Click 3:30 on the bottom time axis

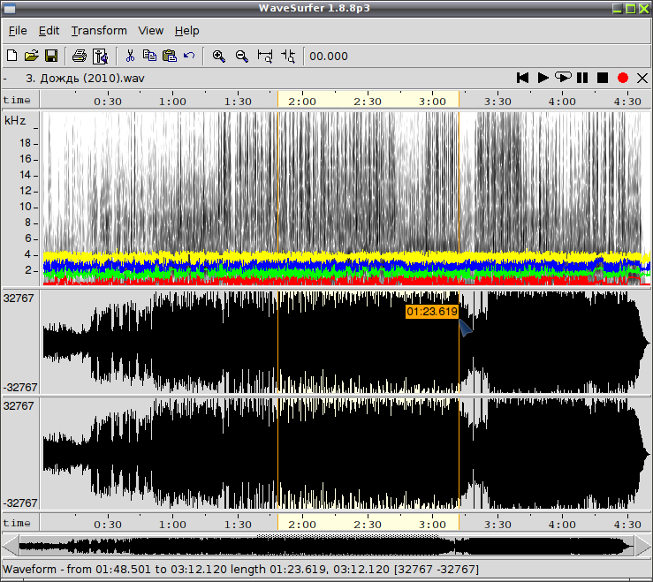click(497, 525)
